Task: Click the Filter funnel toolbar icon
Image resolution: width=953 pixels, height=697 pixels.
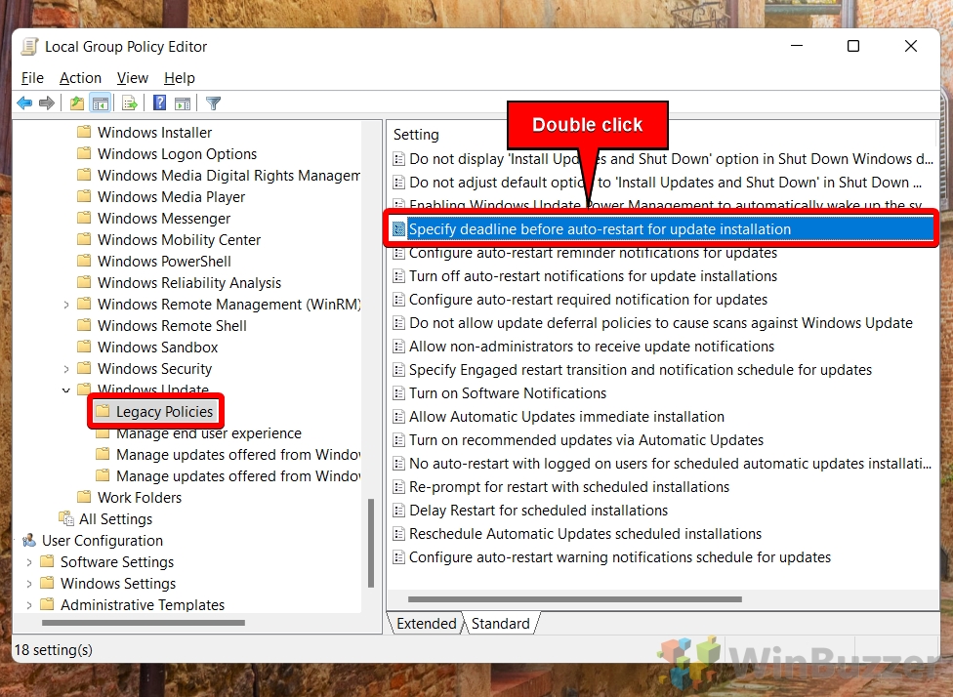Action: tap(213, 103)
